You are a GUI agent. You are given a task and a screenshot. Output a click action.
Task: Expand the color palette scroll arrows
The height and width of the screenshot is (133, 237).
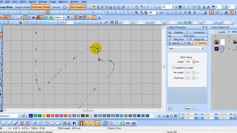(155, 116)
